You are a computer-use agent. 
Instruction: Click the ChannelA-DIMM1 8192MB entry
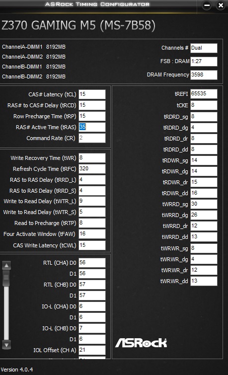click(34, 47)
